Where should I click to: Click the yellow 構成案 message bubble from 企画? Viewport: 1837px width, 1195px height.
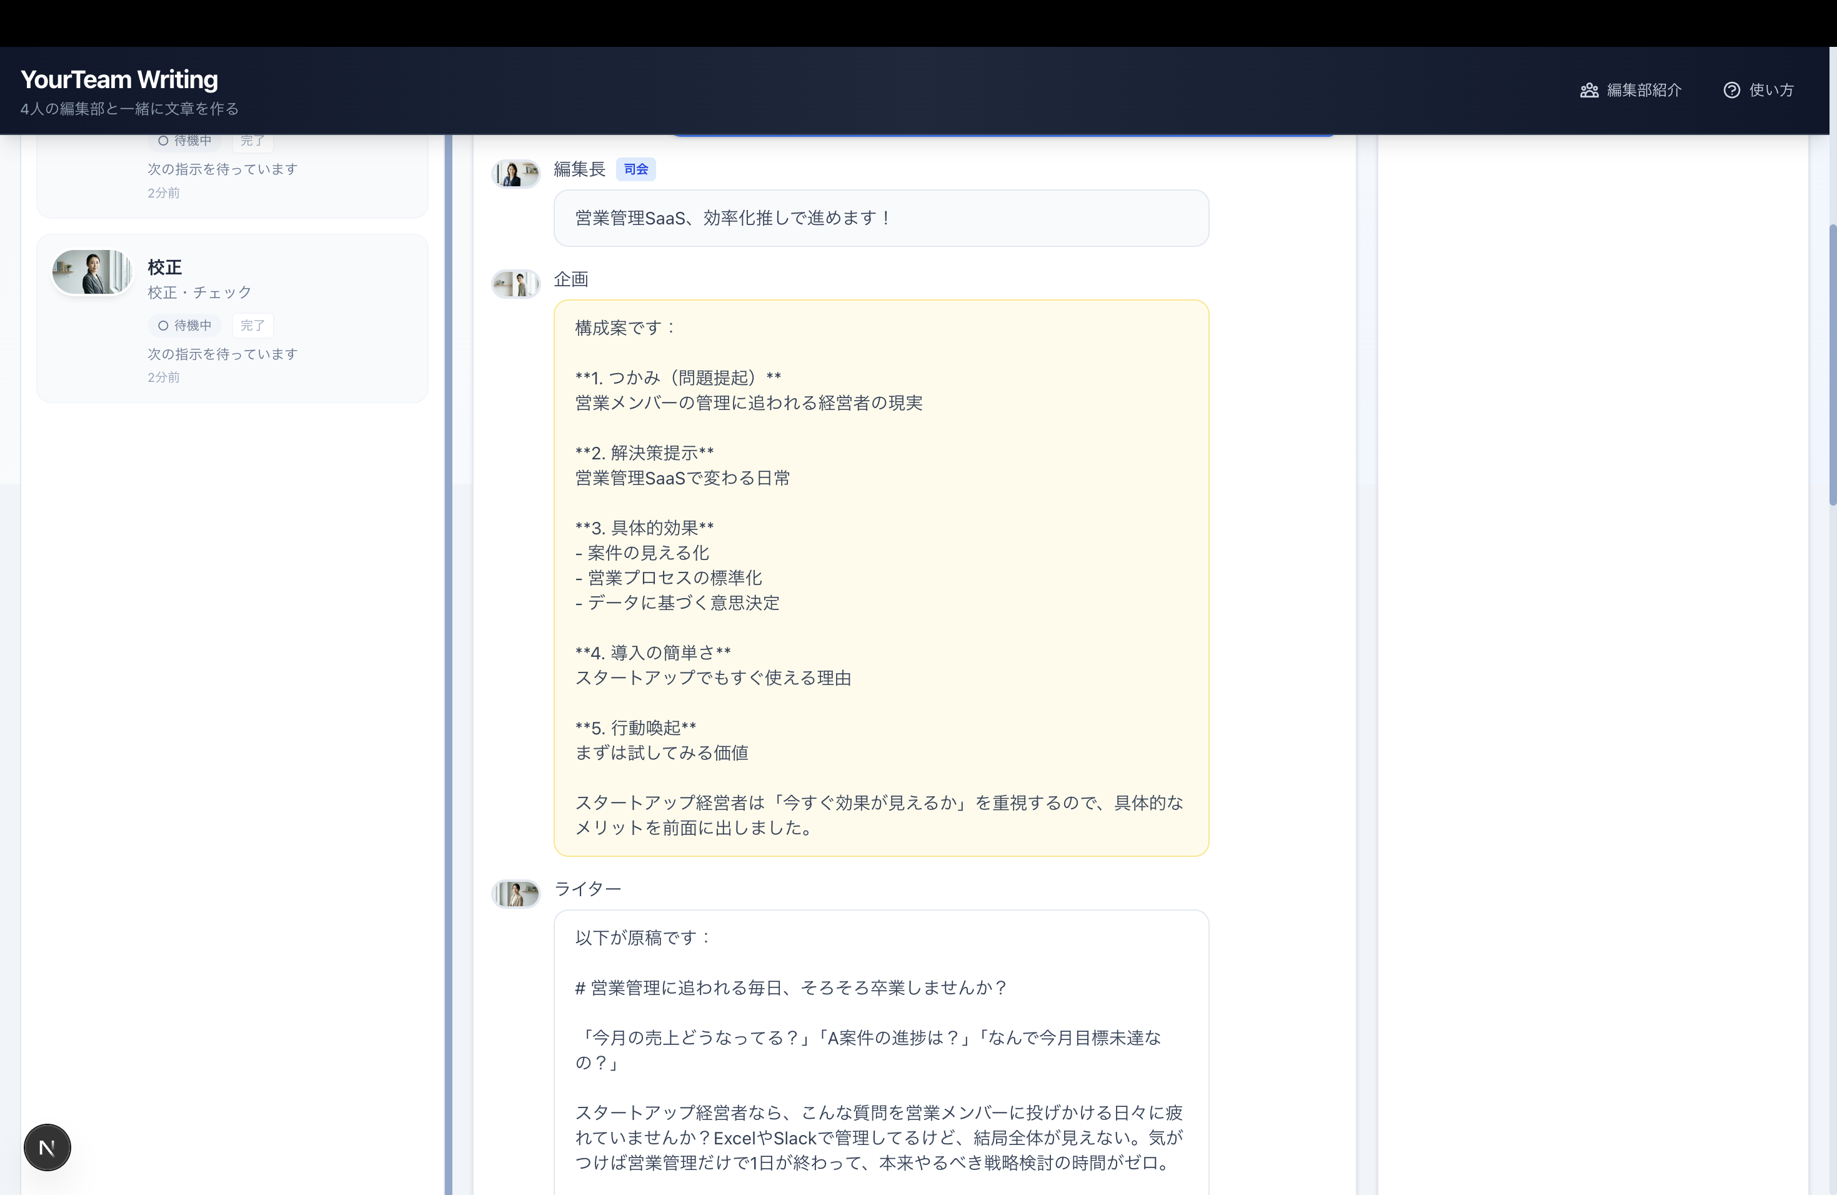tap(880, 577)
